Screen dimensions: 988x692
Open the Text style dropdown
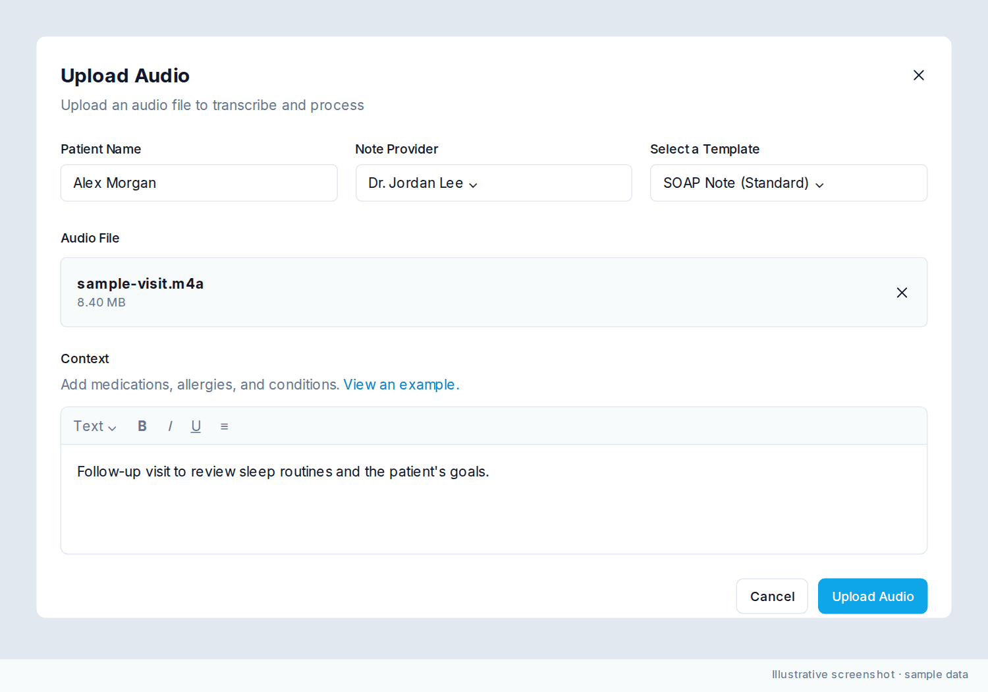click(95, 426)
